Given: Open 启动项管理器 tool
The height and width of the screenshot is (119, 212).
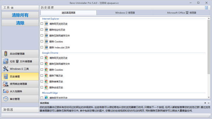Looking at the screenshot, I should 20,54.
